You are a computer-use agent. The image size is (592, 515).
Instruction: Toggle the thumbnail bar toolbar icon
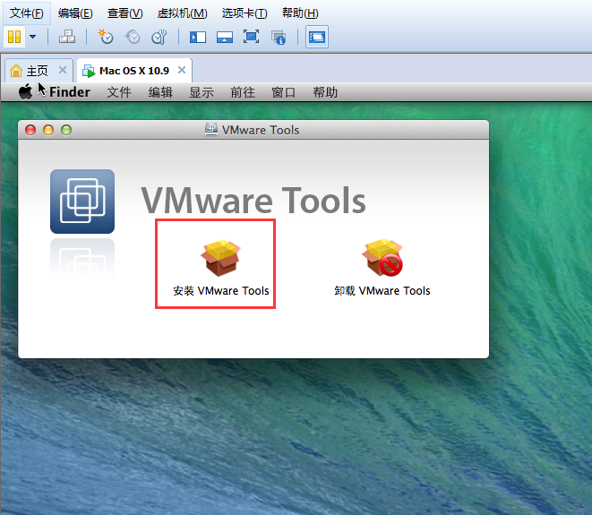225,37
